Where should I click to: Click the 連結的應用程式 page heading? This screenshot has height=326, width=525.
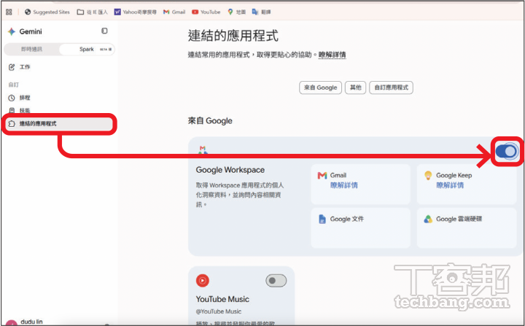pos(233,36)
